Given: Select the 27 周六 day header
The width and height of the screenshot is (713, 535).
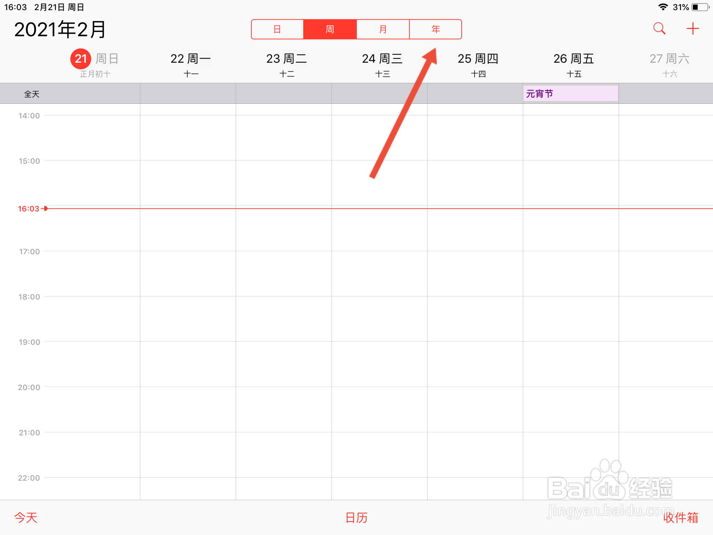Looking at the screenshot, I should click(669, 59).
